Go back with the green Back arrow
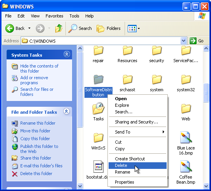Image resolution: width=211 pixels, height=191 pixels. pos(9,28)
